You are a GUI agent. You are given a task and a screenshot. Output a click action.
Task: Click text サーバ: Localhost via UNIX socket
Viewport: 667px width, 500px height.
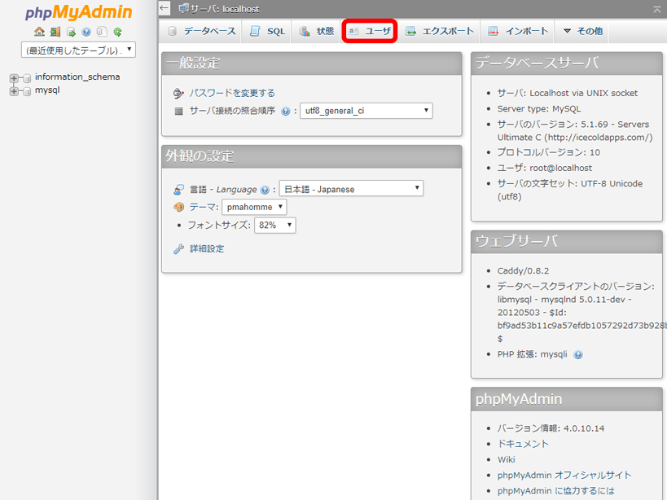click(568, 93)
